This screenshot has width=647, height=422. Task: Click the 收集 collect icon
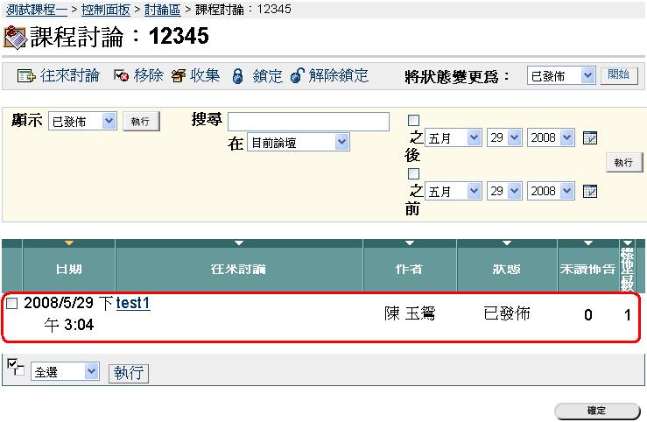coord(179,76)
